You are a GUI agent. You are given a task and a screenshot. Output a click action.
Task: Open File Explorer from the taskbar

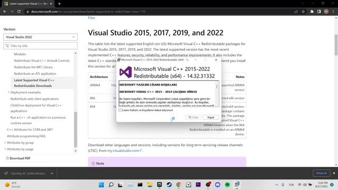[x=149, y=185]
